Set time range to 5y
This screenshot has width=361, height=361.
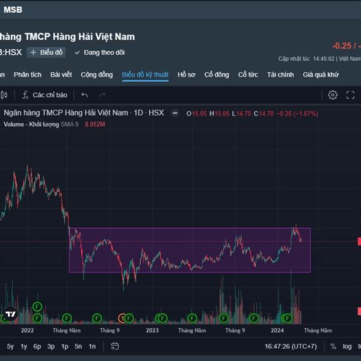(x=10, y=347)
